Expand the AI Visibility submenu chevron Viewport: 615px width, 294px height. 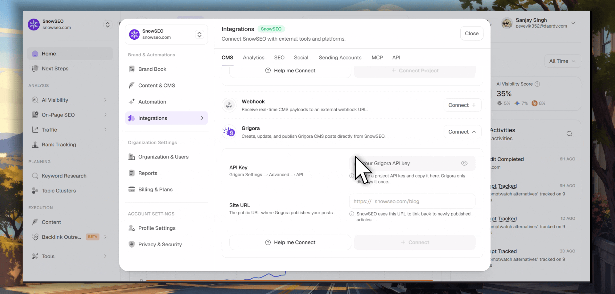(105, 100)
